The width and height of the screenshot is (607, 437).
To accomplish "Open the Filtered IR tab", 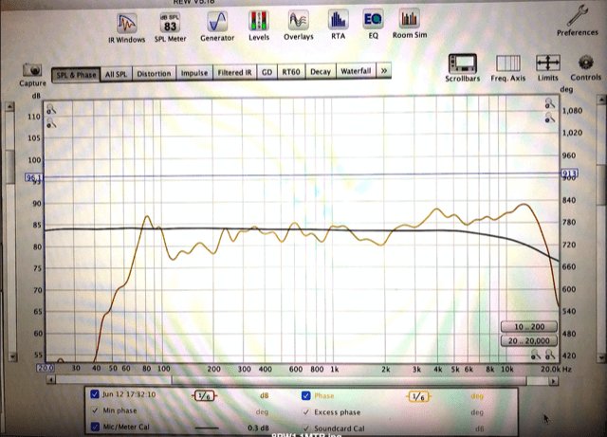I will (234, 72).
